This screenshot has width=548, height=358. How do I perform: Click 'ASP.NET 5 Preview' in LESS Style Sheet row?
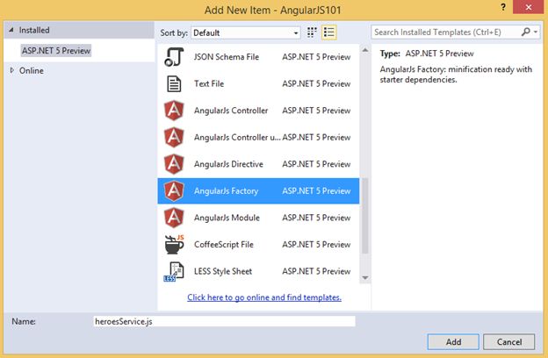point(316,271)
